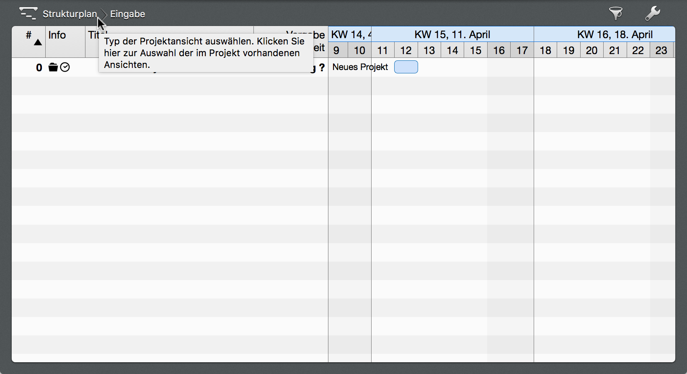This screenshot has height=374, width=687.
Task: Click day 10 in timeline header
Action: click(359, 50)
